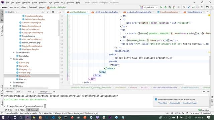Close the wishlist.blade.php tab
Screen dimensions: 214x120
click(88, 12)
